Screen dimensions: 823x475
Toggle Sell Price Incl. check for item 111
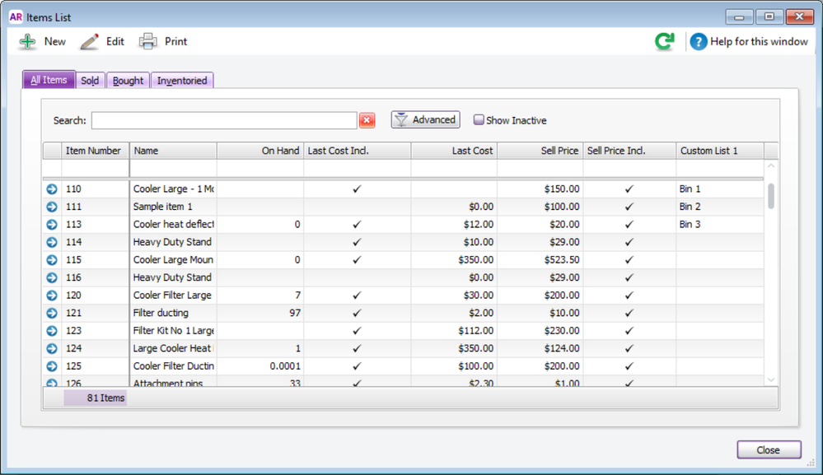pos(629,207)
